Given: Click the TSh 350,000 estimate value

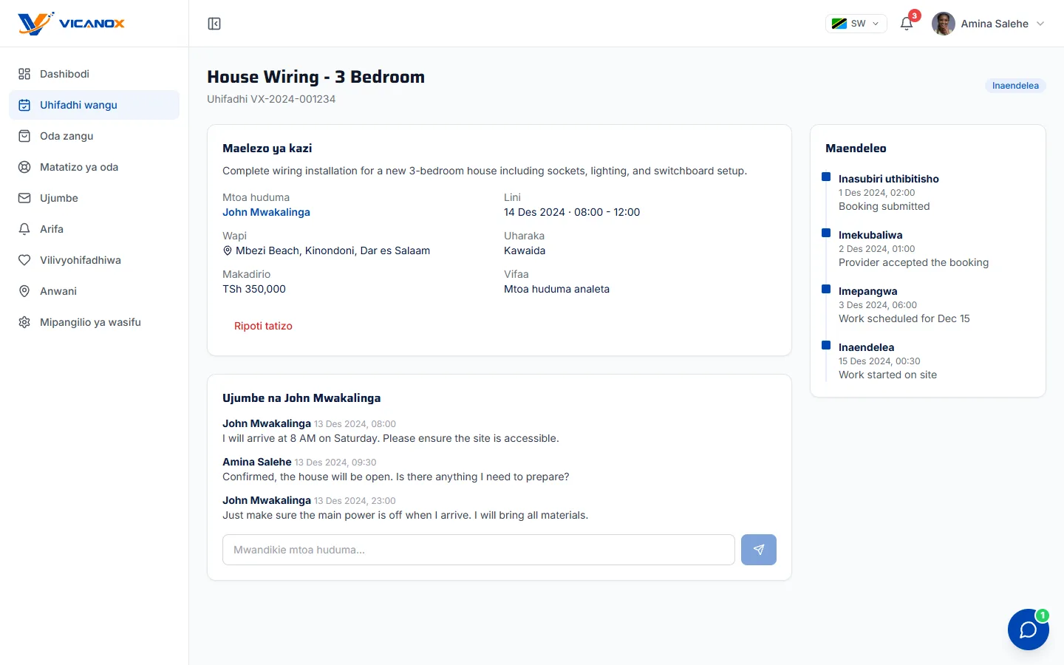Looking at the screenshot, I should 254,289.
